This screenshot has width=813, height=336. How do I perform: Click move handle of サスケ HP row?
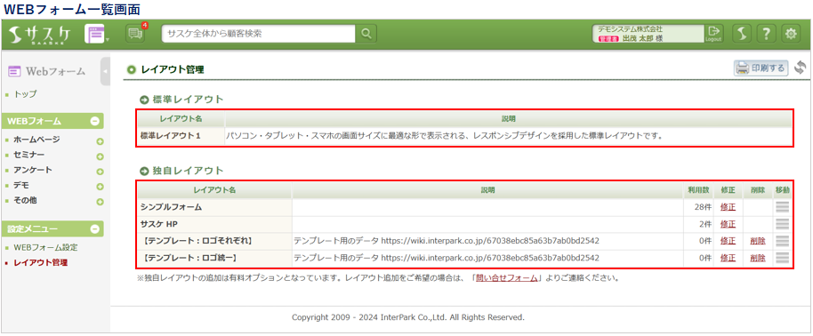pyautogui.click(x=783, y=224)
